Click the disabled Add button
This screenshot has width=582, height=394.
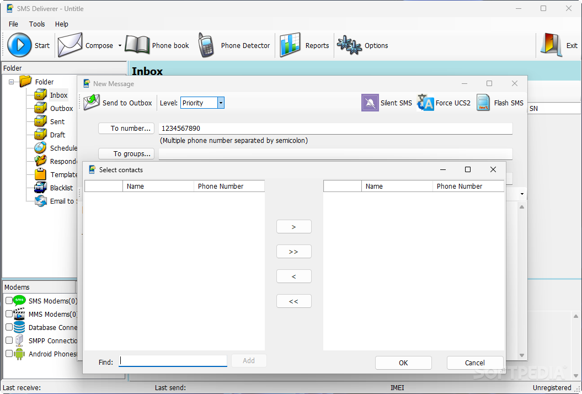(x=249, y=360)
